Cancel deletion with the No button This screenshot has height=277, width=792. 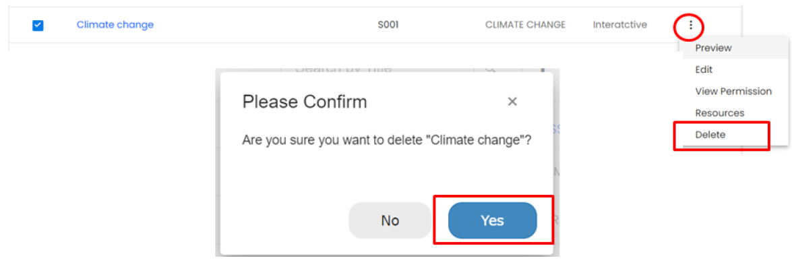(x=390, y=220)
